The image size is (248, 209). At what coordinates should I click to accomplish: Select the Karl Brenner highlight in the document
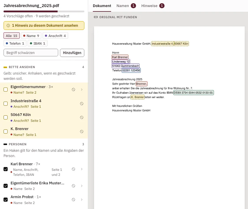120,57
